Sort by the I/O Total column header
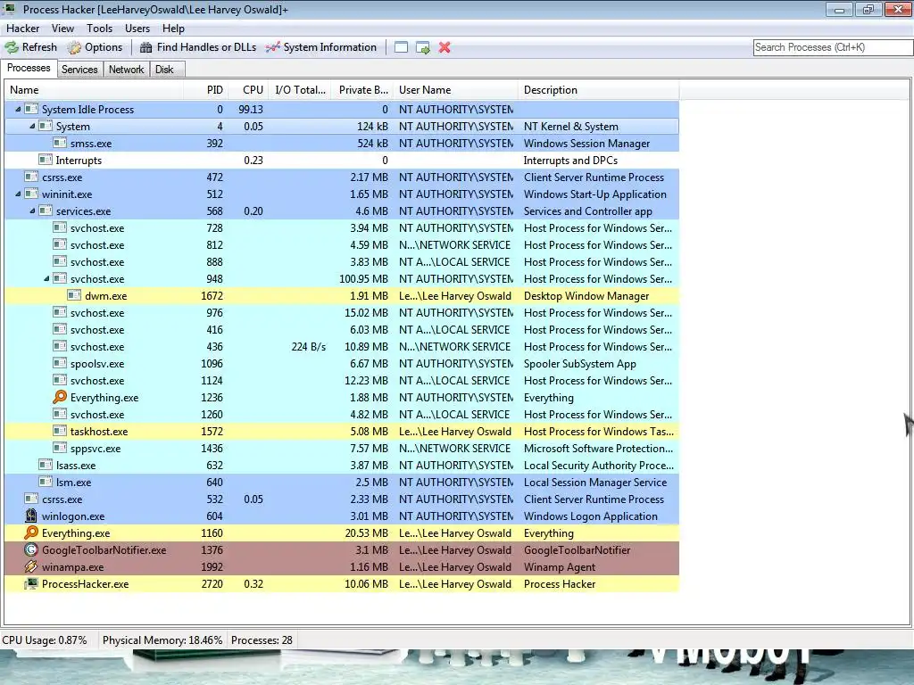The image size is (914, 685). pos(300,90)
